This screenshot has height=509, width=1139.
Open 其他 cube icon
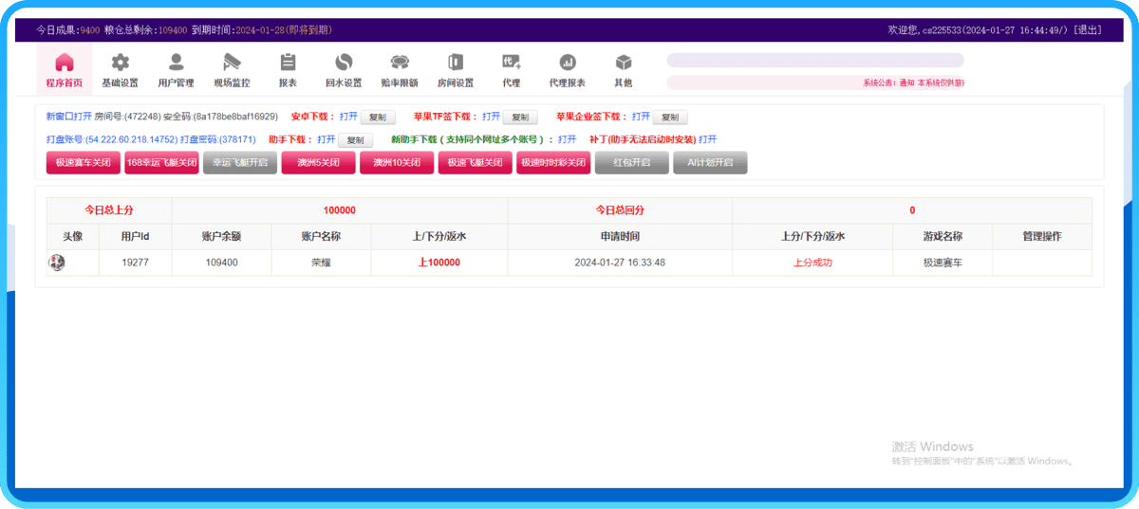tap(624, 64)
